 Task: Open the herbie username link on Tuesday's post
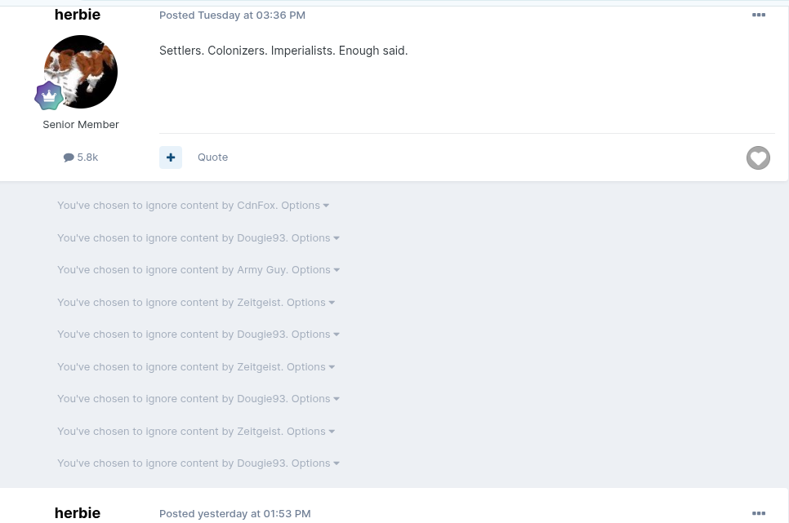tap(78, 15)
